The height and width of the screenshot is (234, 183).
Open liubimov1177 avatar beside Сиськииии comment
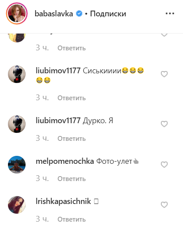pos(17,74)
